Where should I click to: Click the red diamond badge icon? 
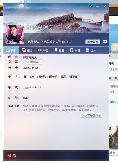[14, 156]
